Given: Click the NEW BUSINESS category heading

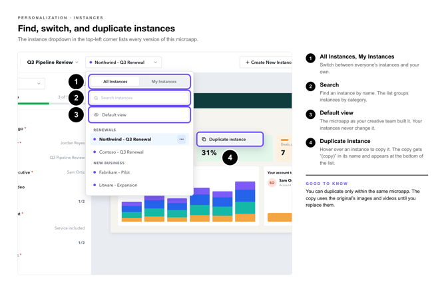Looking at the screenshot, I should [x=109, y=163].
